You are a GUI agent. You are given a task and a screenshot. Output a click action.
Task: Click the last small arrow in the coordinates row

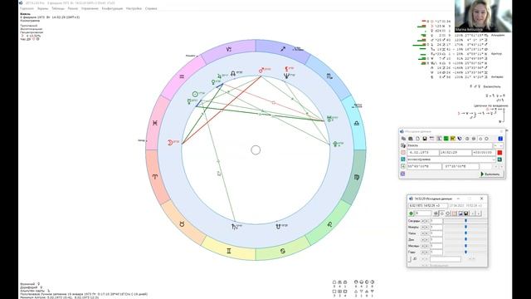click(x=501, y=166)
